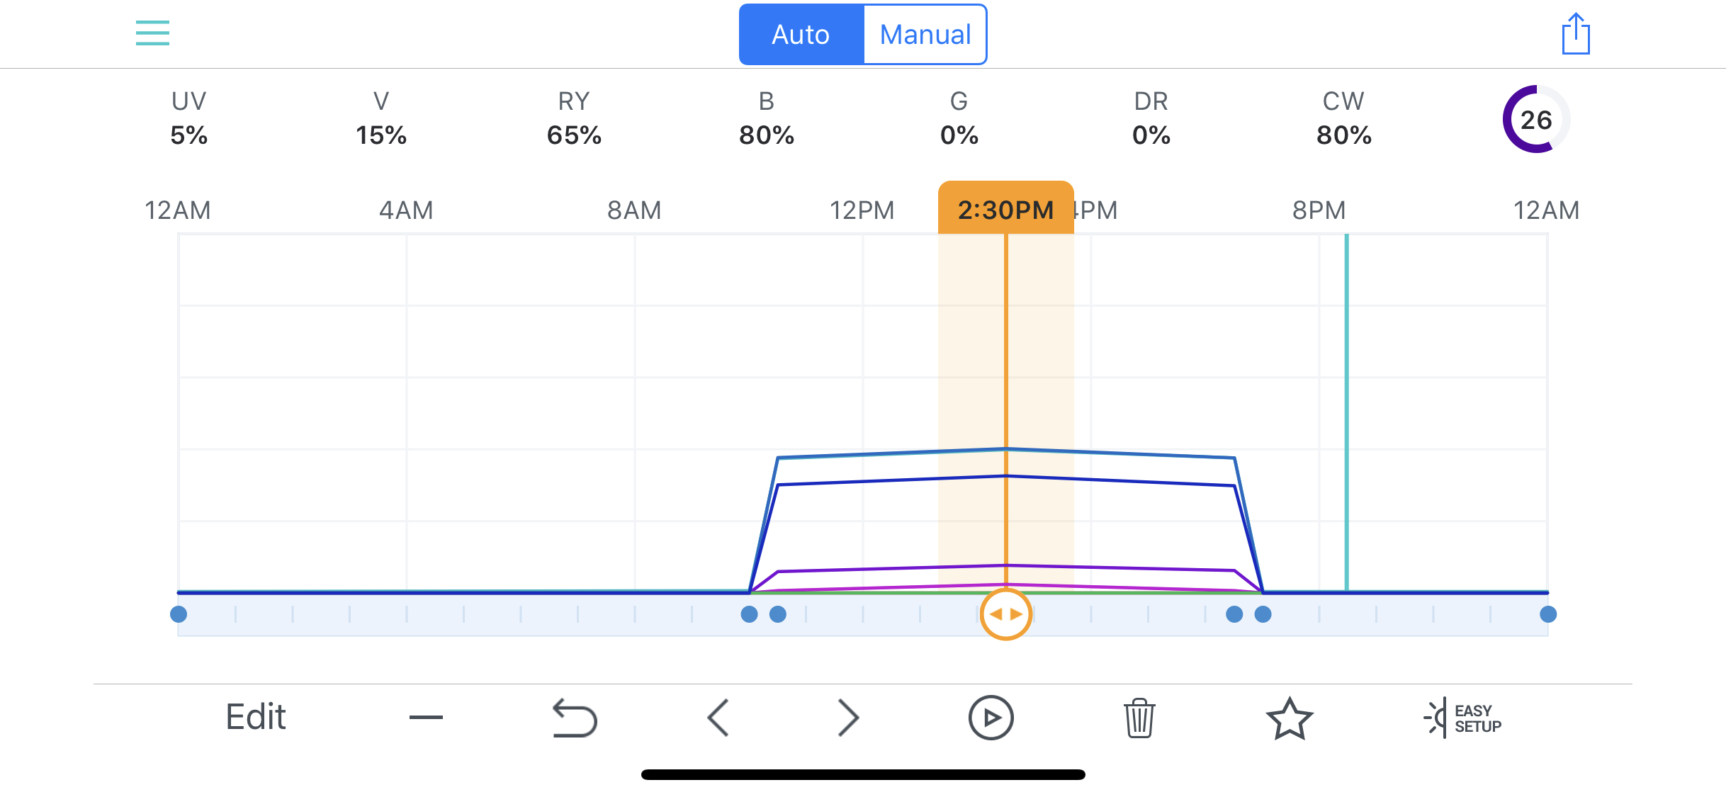Click the orange timeline slider handle
This screenshot has width=1726, height=797.
tap(1005, 614)
